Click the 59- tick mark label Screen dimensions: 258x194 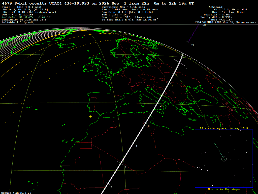193,45
